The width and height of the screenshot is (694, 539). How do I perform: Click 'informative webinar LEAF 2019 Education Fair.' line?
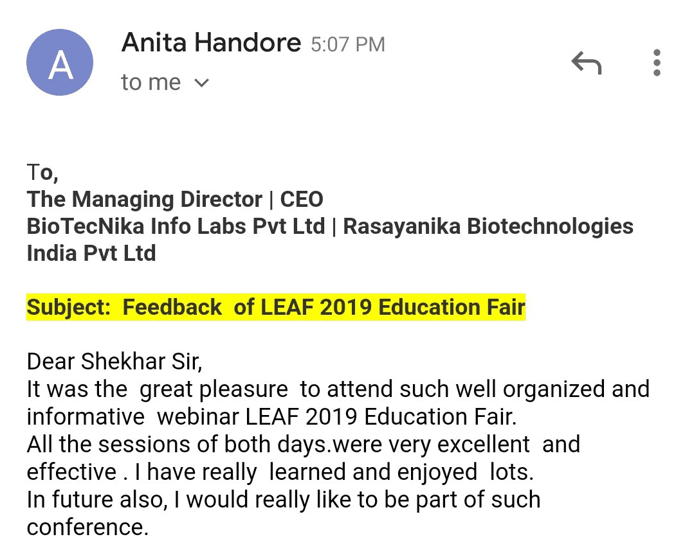coord(272,417)
